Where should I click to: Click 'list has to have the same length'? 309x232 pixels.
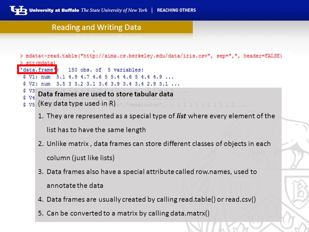[96, 130]
